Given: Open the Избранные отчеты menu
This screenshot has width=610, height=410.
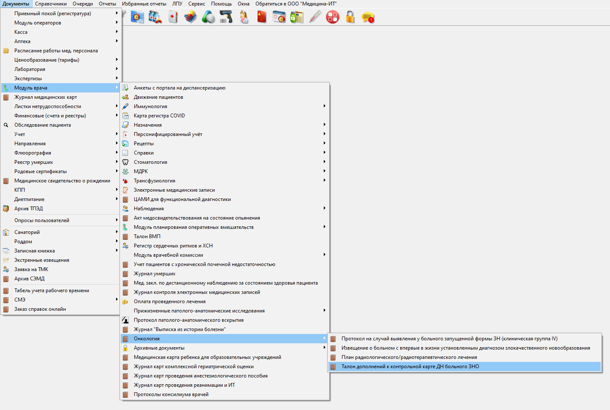Looking at the screenshot, I should pyautogui.click(x=144, y=4).
